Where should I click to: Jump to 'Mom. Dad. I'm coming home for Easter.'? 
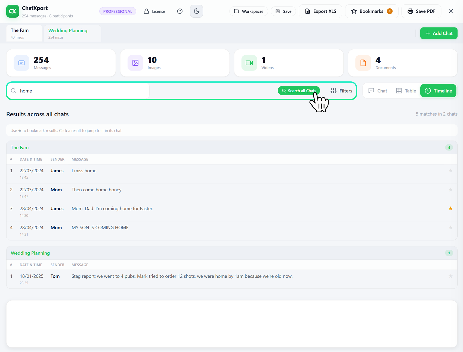pos(232,212)
